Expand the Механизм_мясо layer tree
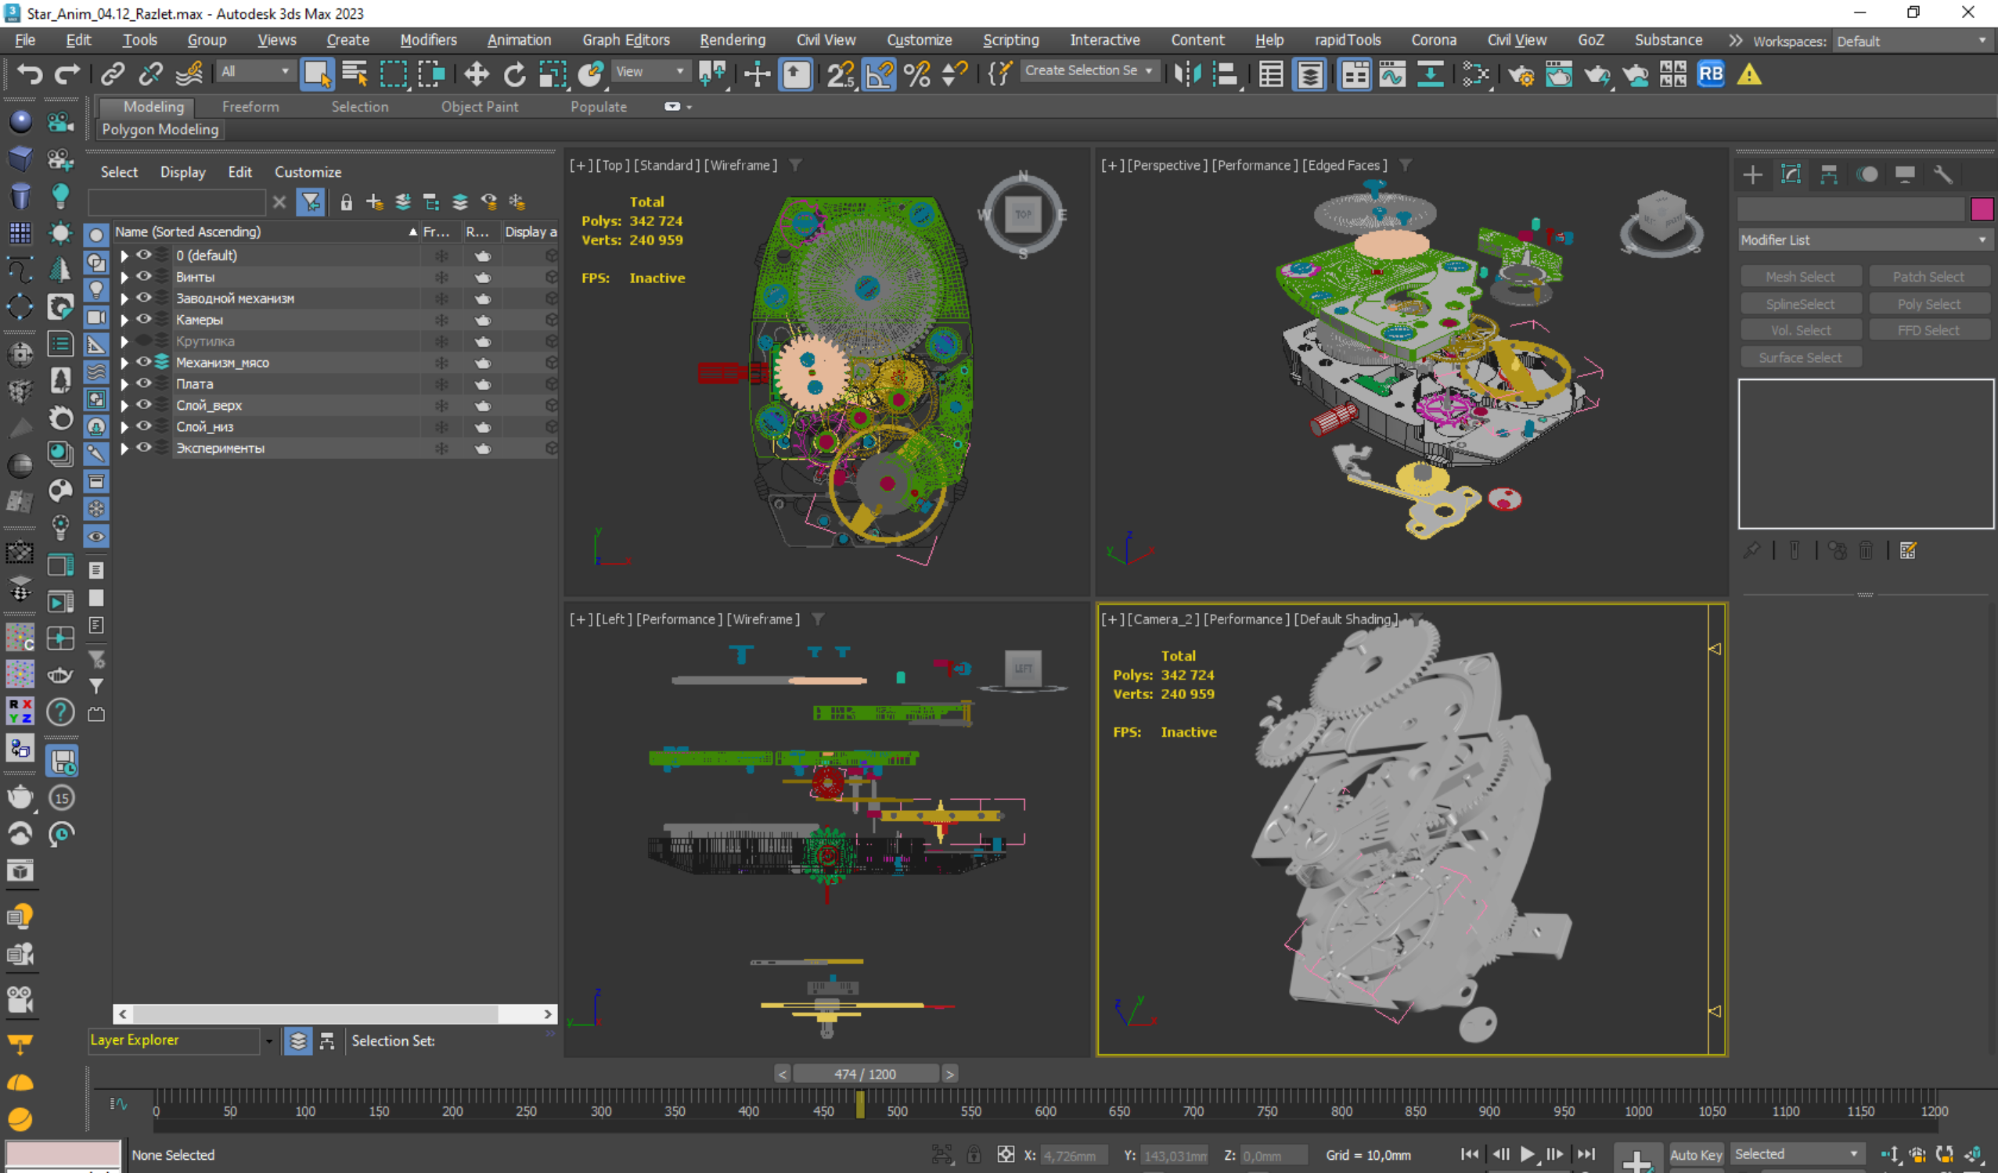Screen dimensions: 1998x1173 pos(124,362)
